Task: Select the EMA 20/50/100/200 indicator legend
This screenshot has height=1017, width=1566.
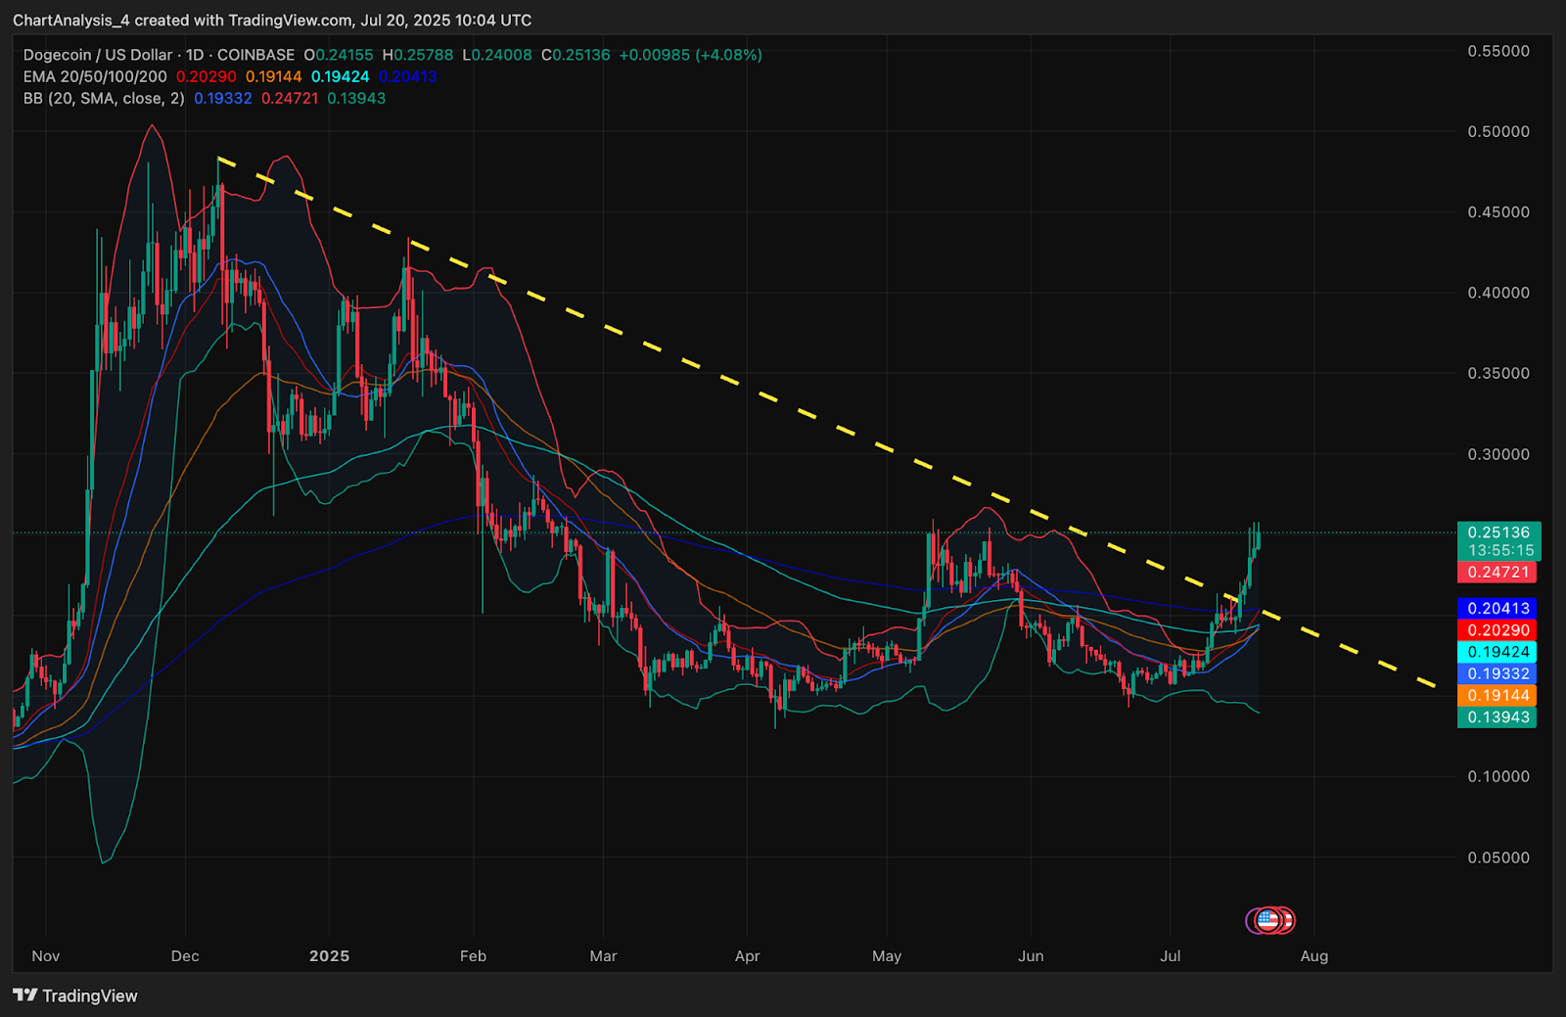Action: click(x=95, y=76)
